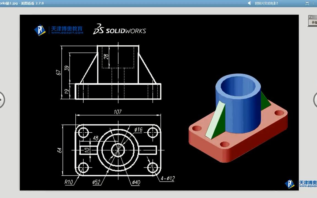
Task: Click the Po... popup window title bar
Action: pyautogui.click(x=312, y=17)
